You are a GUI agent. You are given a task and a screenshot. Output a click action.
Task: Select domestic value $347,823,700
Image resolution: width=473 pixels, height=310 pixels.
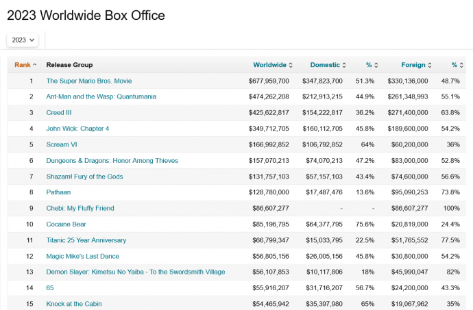(x=322, y=81)
